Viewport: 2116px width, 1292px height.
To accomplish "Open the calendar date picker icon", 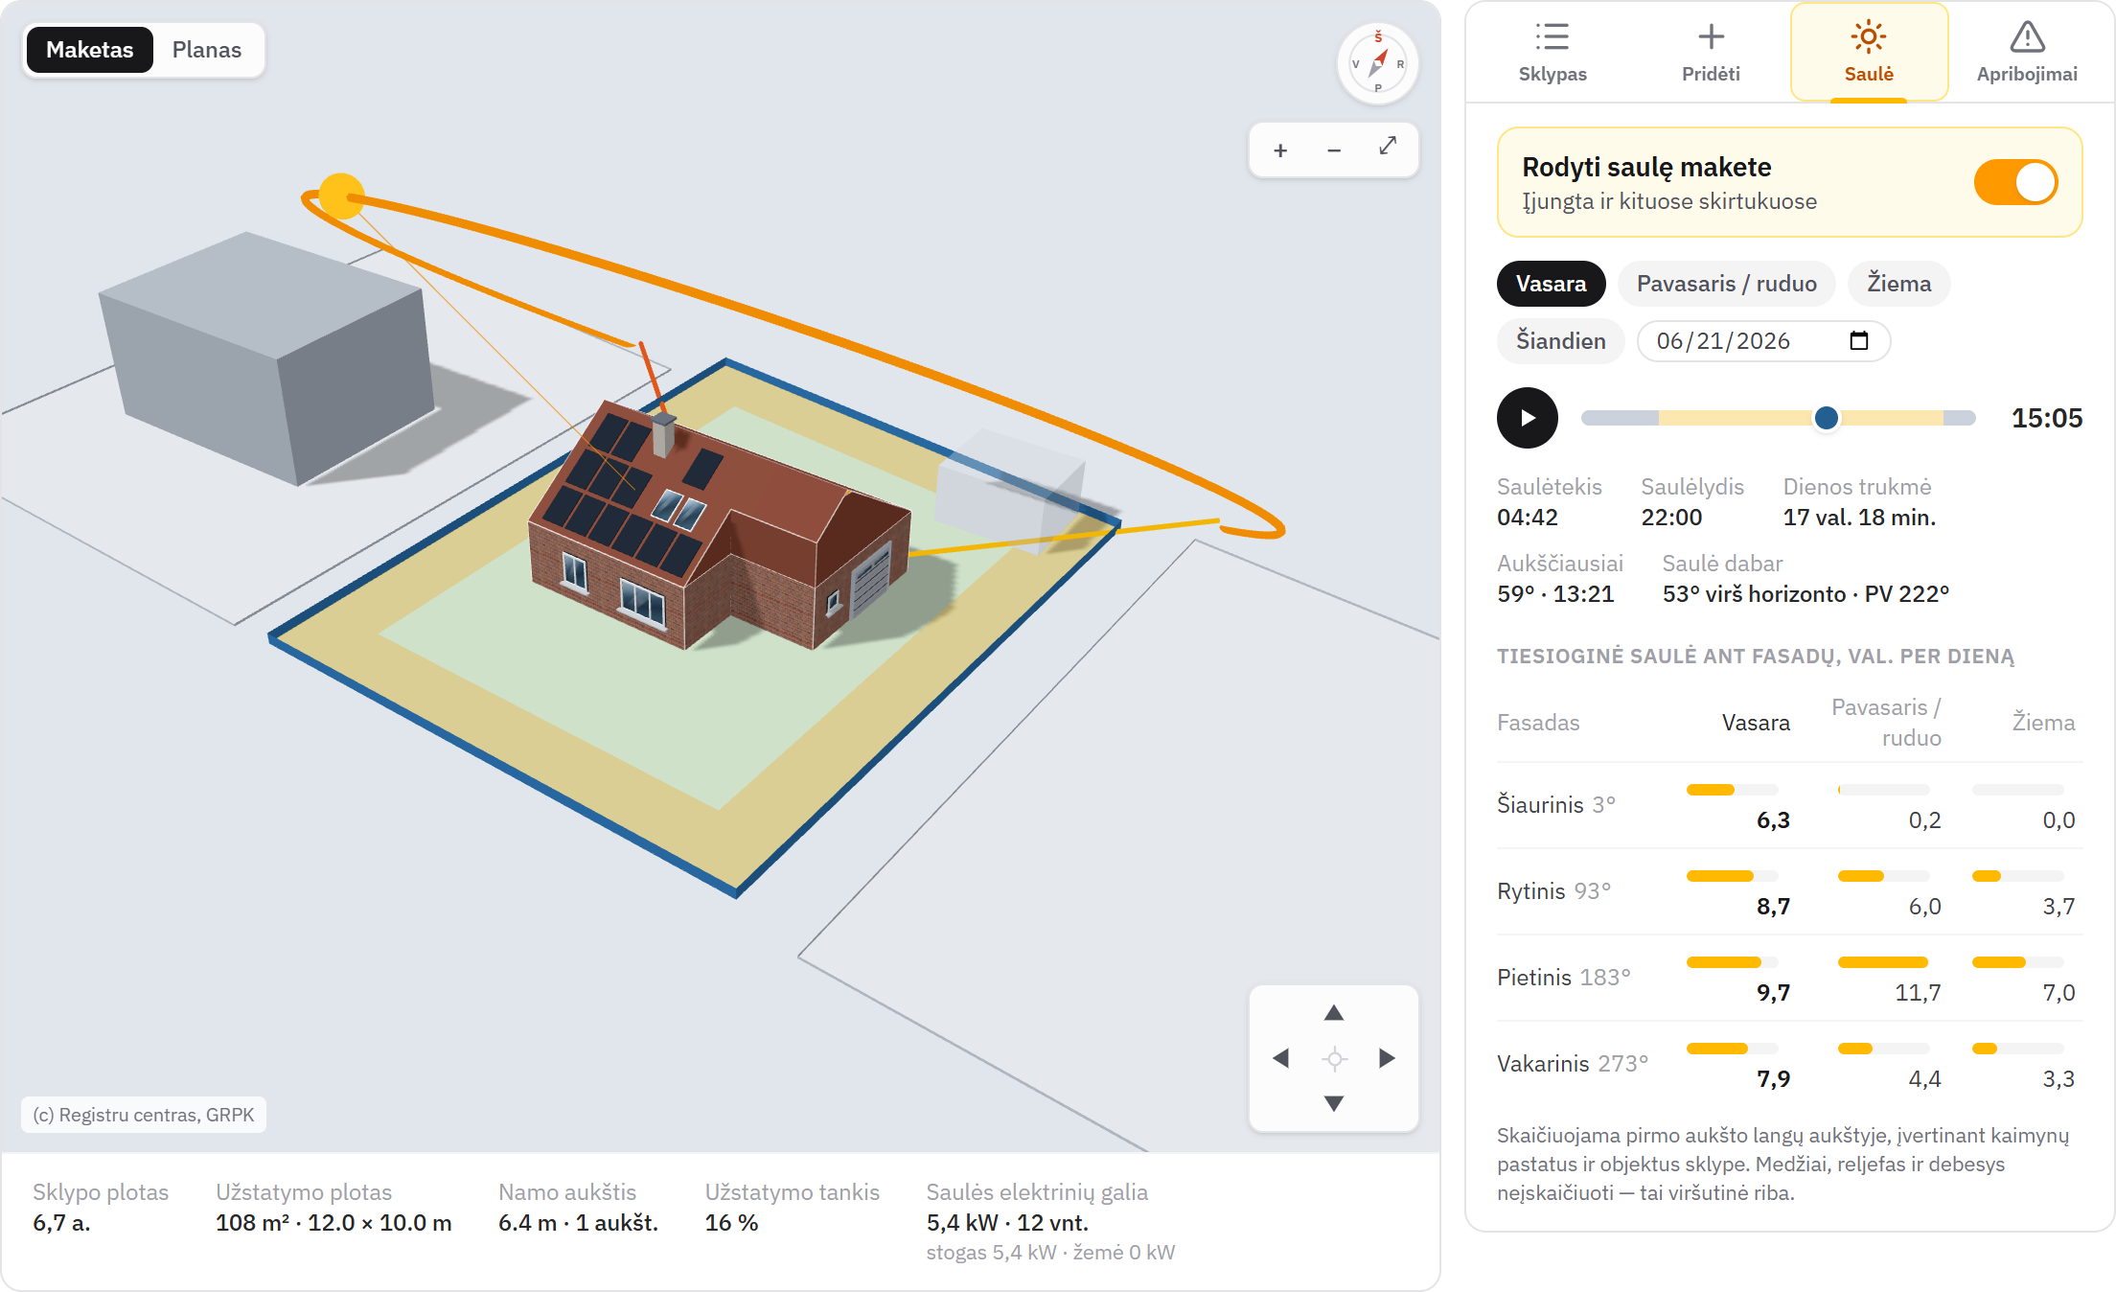I will (1859, 341).
